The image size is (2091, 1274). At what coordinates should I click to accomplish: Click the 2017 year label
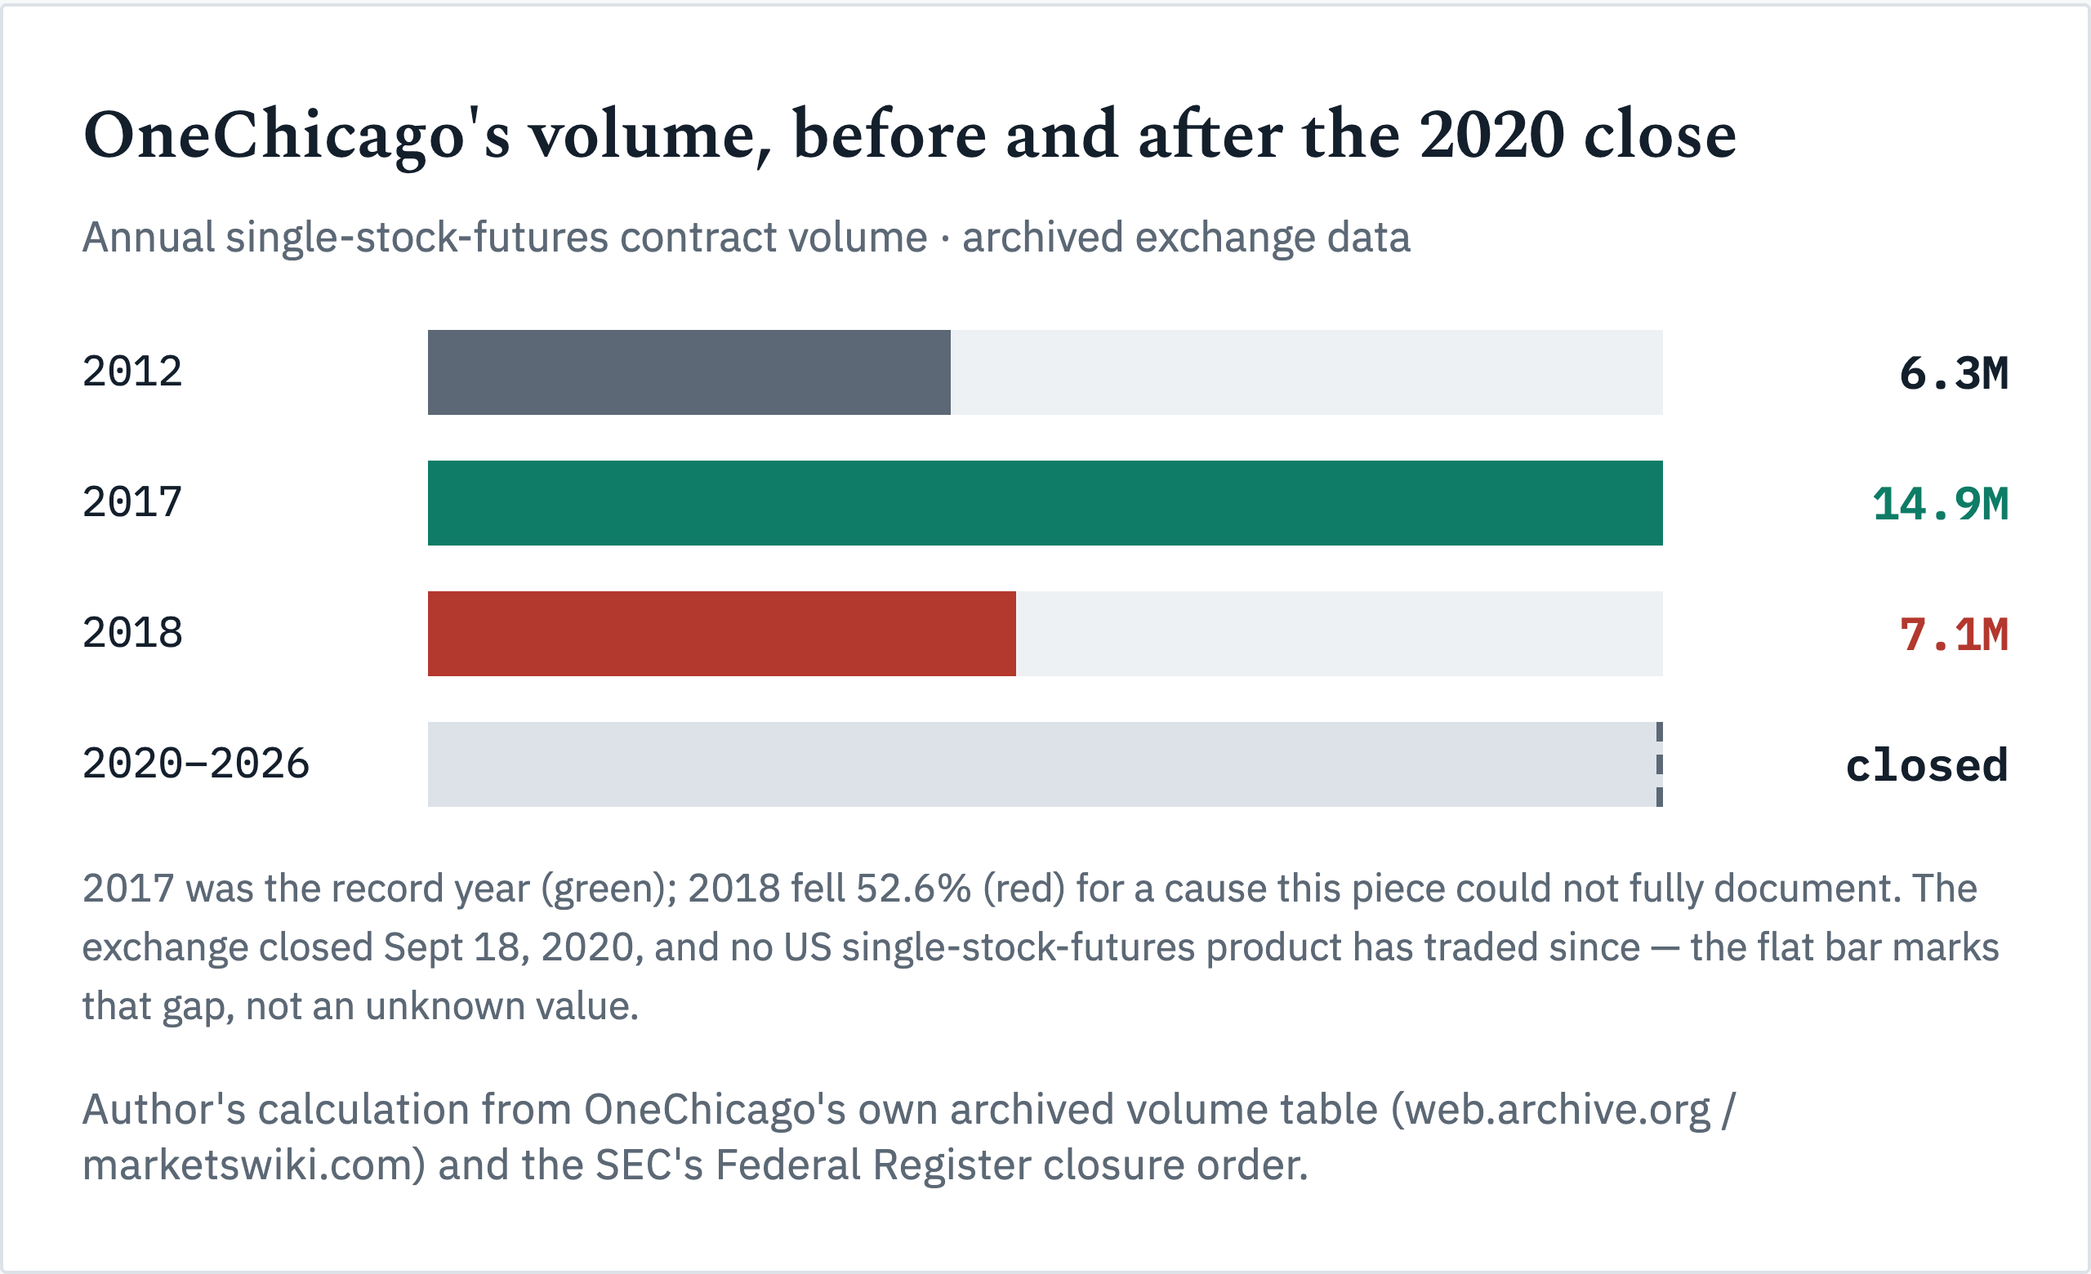click(x=132, y=503)
